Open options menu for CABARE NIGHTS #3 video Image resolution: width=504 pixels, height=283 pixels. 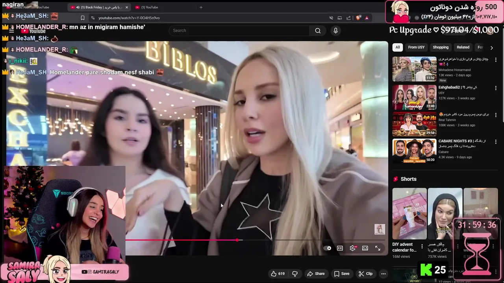[496, 141]
